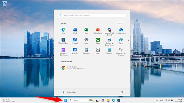Launch Instrument de decupare
The width and height of the screenshot is (184, 103).
tap(121, 52)
